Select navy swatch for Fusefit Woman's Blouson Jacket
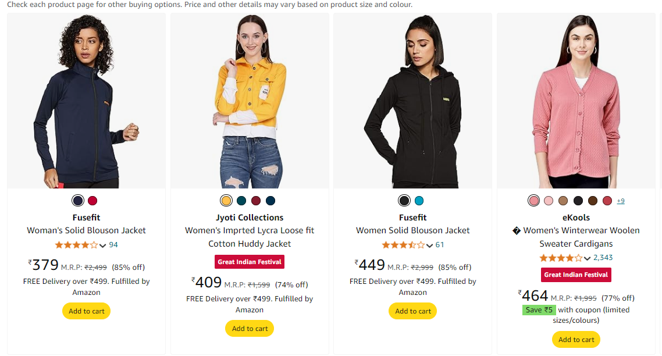The width and height of the screenshot is (662, 356). tap(78, 201)
